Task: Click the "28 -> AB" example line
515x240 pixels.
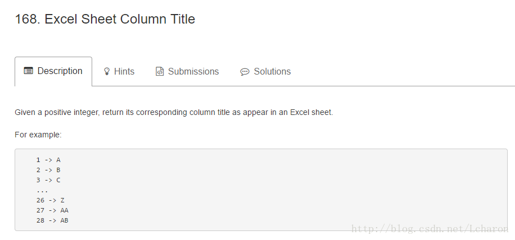Action: 52,220
